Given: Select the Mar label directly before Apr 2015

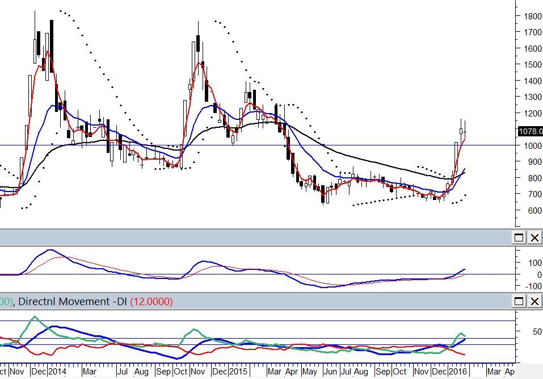Looking at the screenshot, I should click(274, 372).
